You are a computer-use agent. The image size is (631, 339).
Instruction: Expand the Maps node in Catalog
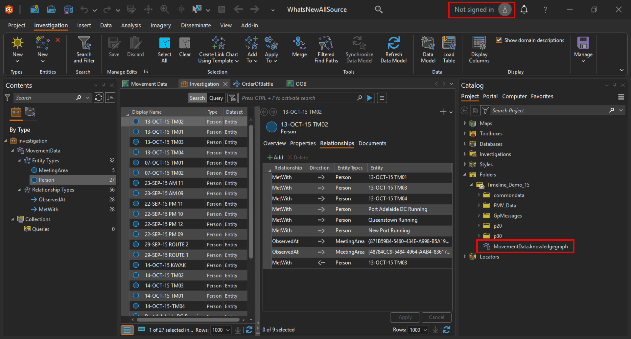(465, 123)
